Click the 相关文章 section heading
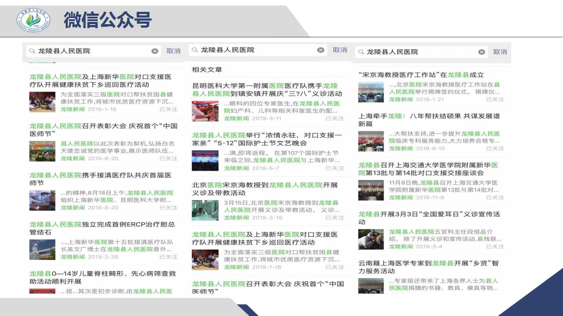The height and width of the screenshot is (316, 563). [x=207, y=69]
